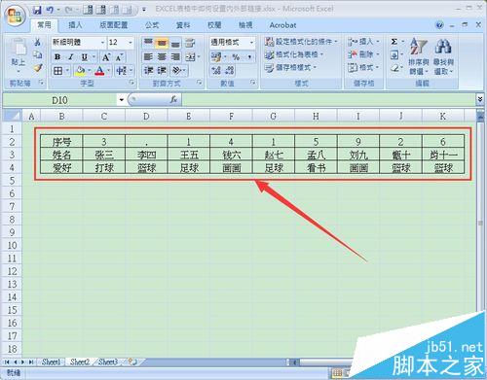Viewport: 487px width, 380px height.
Task: Show the phonetic guide field icon
Action: click(122, 71)
